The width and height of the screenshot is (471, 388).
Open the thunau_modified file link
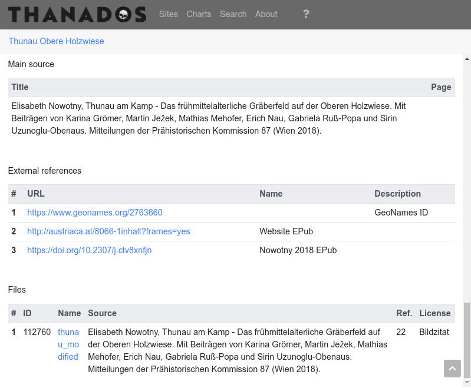point(68,344)
